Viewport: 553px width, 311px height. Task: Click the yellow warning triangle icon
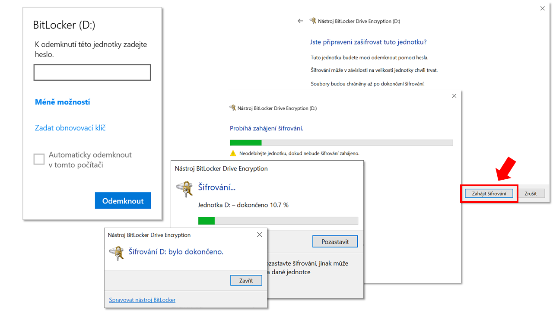(x=233, y=152)
